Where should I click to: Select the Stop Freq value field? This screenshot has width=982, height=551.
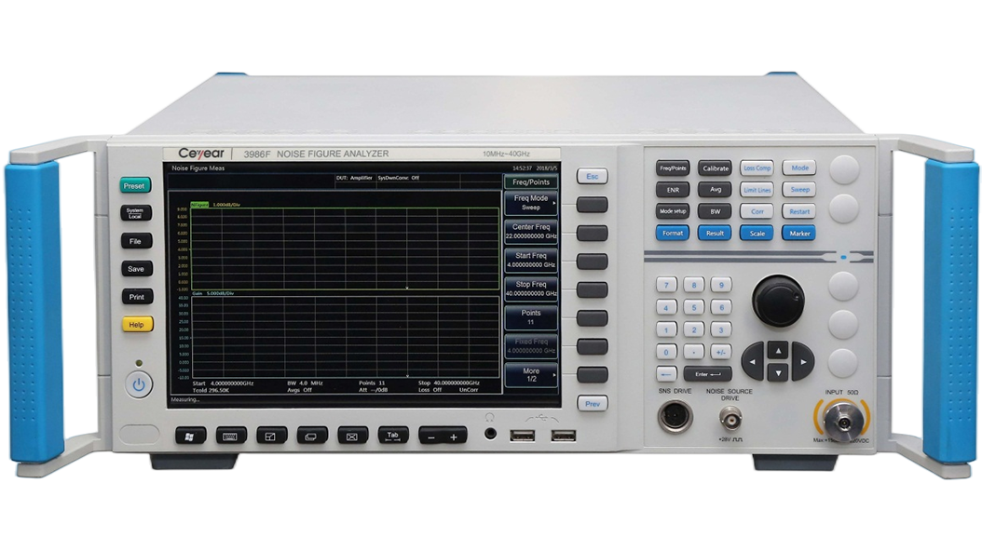(530, 289)
